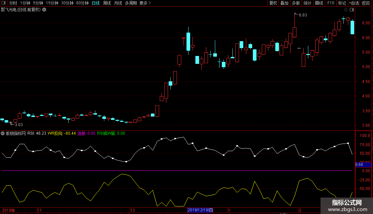Expand the 更多 periods menu

pos(145,3)
